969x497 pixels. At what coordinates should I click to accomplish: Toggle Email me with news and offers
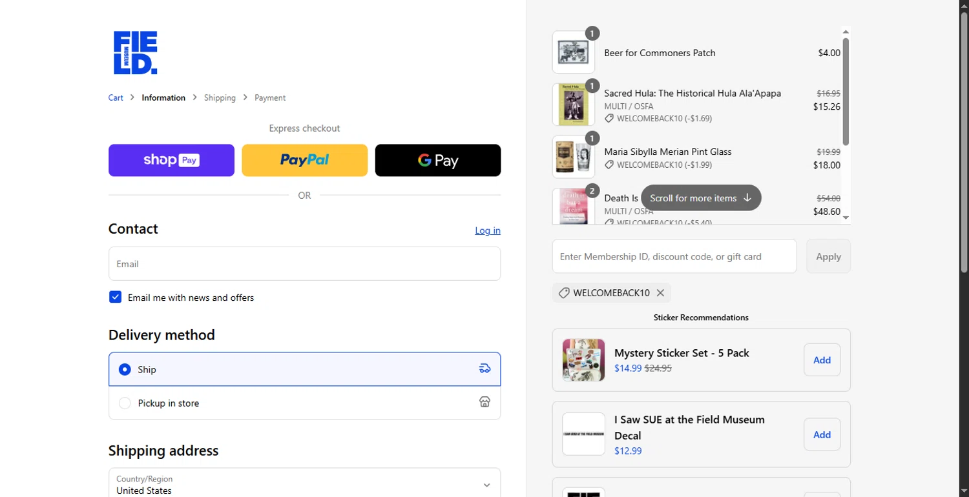point(116,297)
